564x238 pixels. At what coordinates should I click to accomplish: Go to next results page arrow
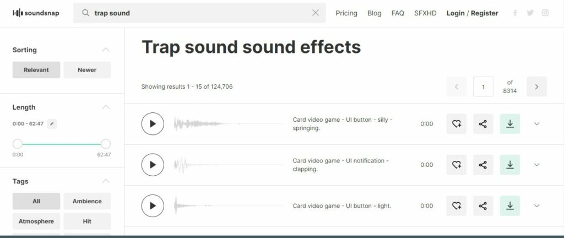pyautogui.click(x=536, y=86)
